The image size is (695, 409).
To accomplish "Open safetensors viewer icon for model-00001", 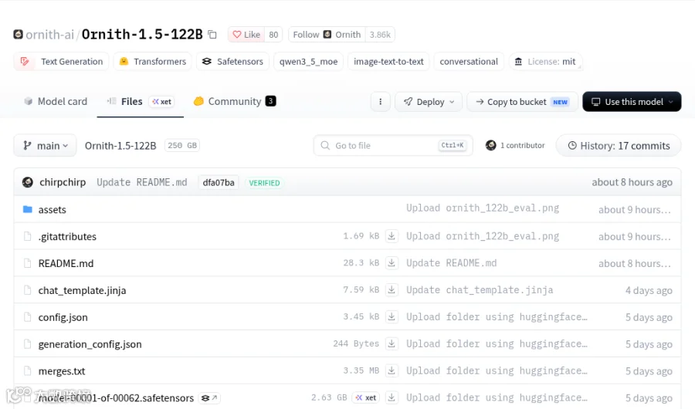I will (209, 398).
